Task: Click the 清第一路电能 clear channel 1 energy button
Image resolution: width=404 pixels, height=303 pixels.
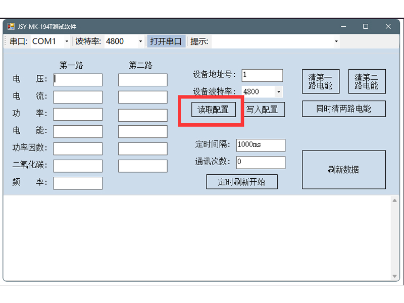Action: (321, 81)
